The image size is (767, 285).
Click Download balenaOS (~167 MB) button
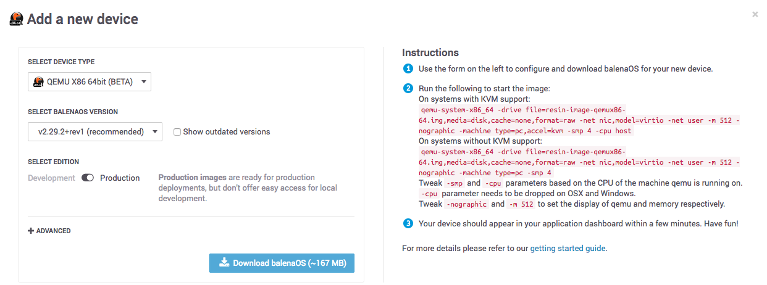point(282,263)
